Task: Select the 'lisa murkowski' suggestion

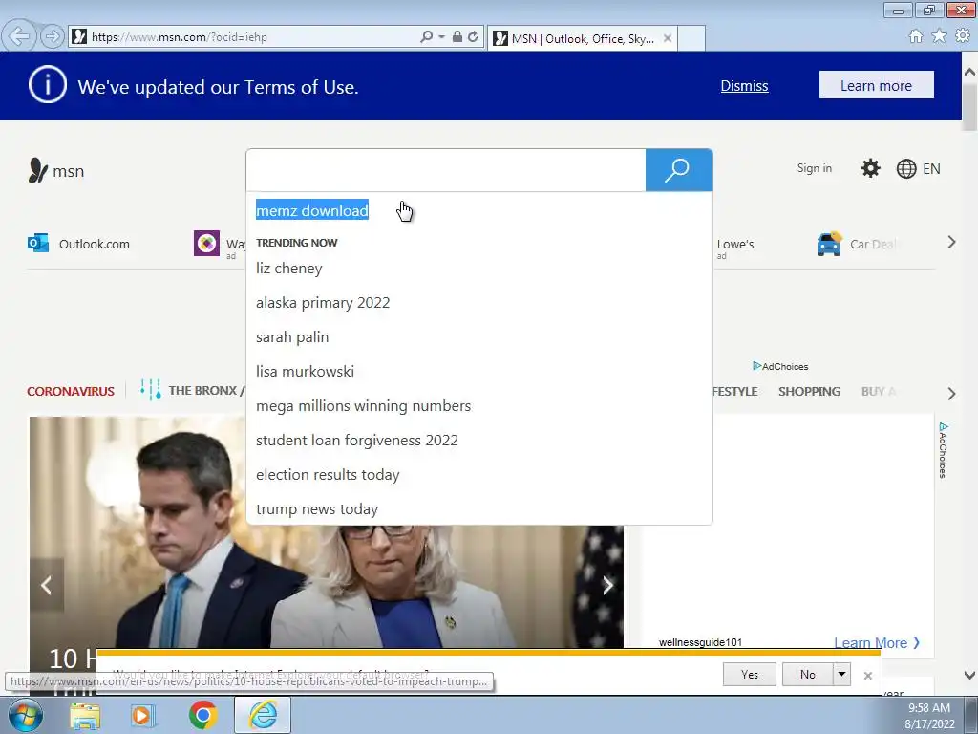Action: (305, 372)
